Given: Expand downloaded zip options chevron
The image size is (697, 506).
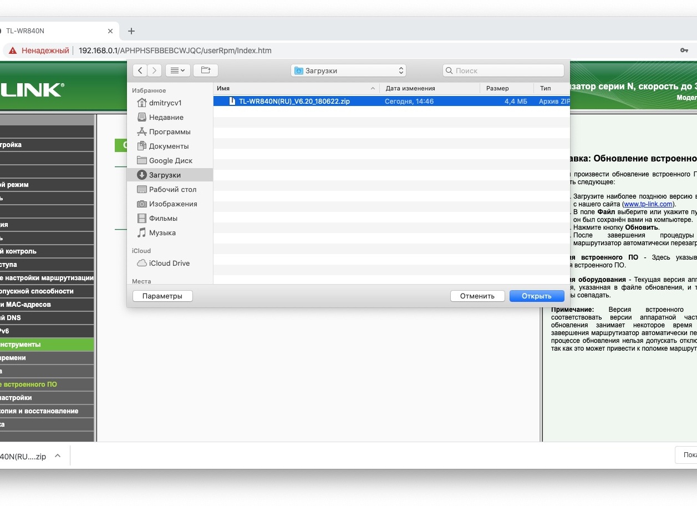Looking at the screenshot, I should coord(58,456).
